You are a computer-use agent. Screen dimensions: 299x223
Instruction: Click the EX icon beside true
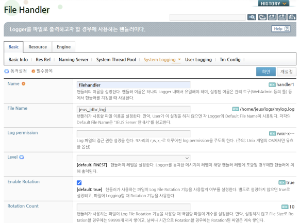[x=282, y=182]
